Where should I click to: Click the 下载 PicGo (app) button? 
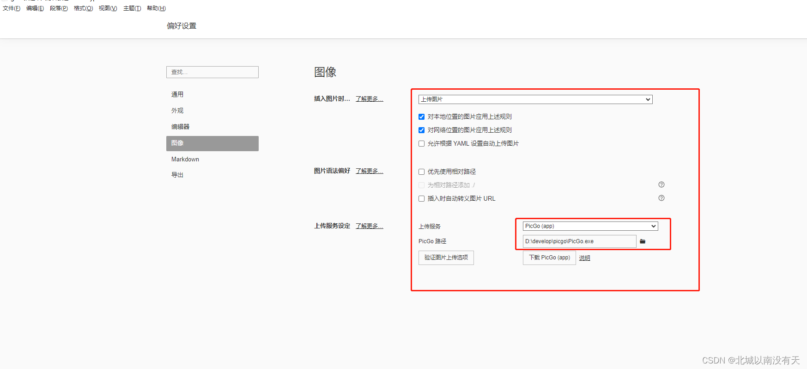coord(549,258)
